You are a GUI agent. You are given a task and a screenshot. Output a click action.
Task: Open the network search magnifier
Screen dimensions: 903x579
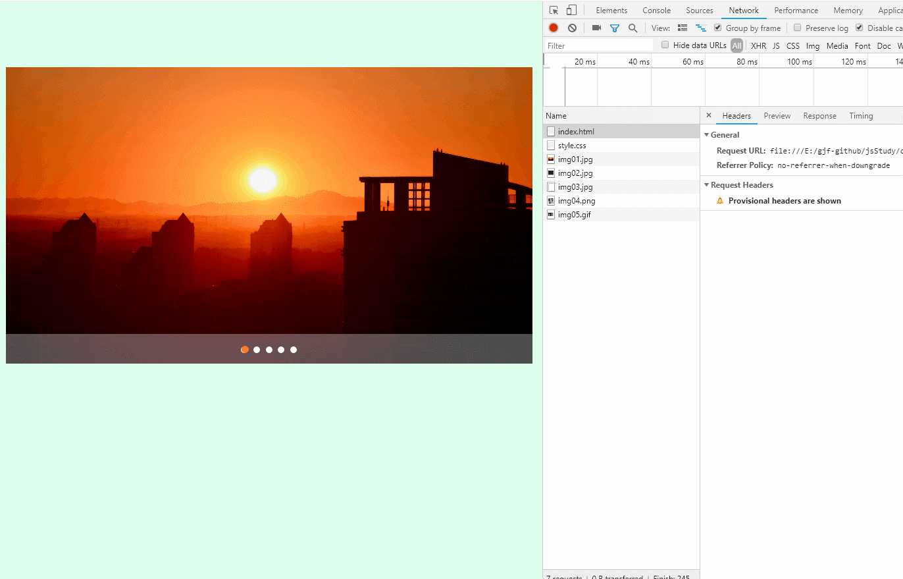(632, 28)
